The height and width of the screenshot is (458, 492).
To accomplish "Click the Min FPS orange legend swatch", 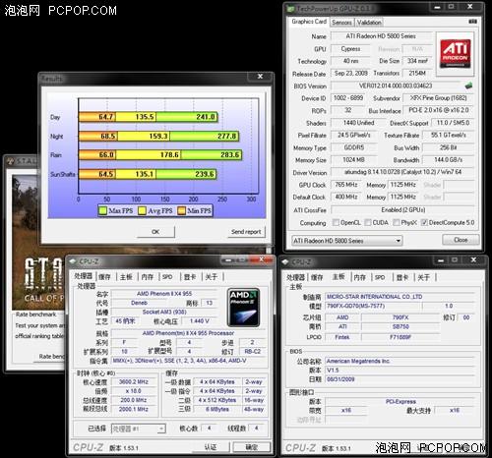I will pyautogui.click(x=181, y=210).
